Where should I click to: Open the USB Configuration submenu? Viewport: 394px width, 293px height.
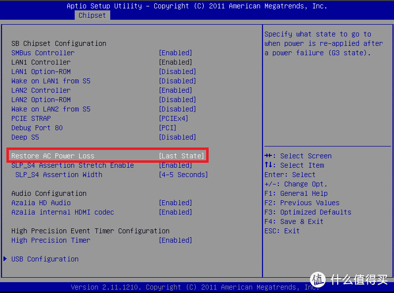(x=45, y=259)
